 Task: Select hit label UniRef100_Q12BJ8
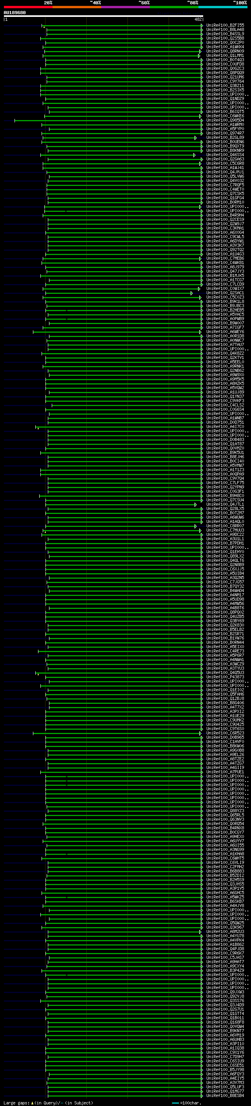click(x=225, y=698)
